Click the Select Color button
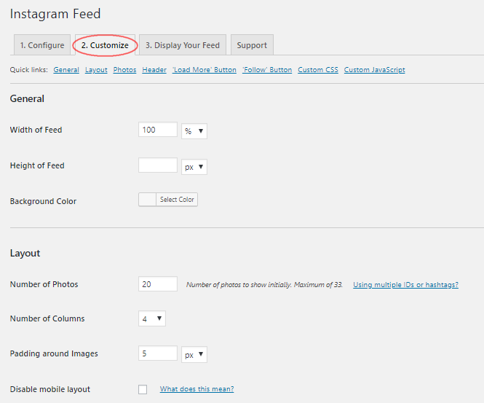The image size is (484, 403). coord(177,200)
